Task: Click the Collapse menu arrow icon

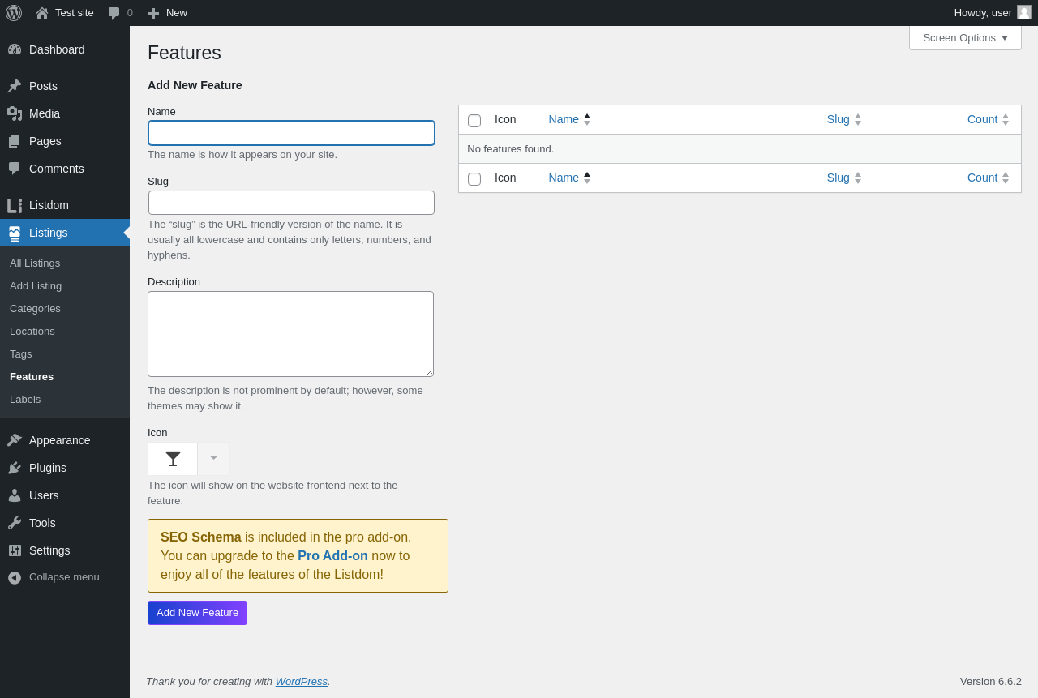Action: (15, 577)
